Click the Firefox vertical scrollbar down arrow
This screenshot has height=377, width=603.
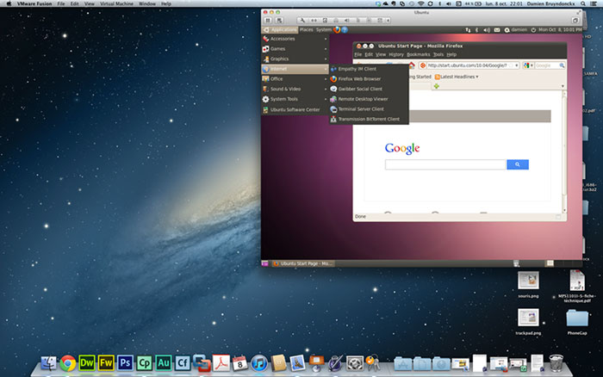click(x=564, y=210)
